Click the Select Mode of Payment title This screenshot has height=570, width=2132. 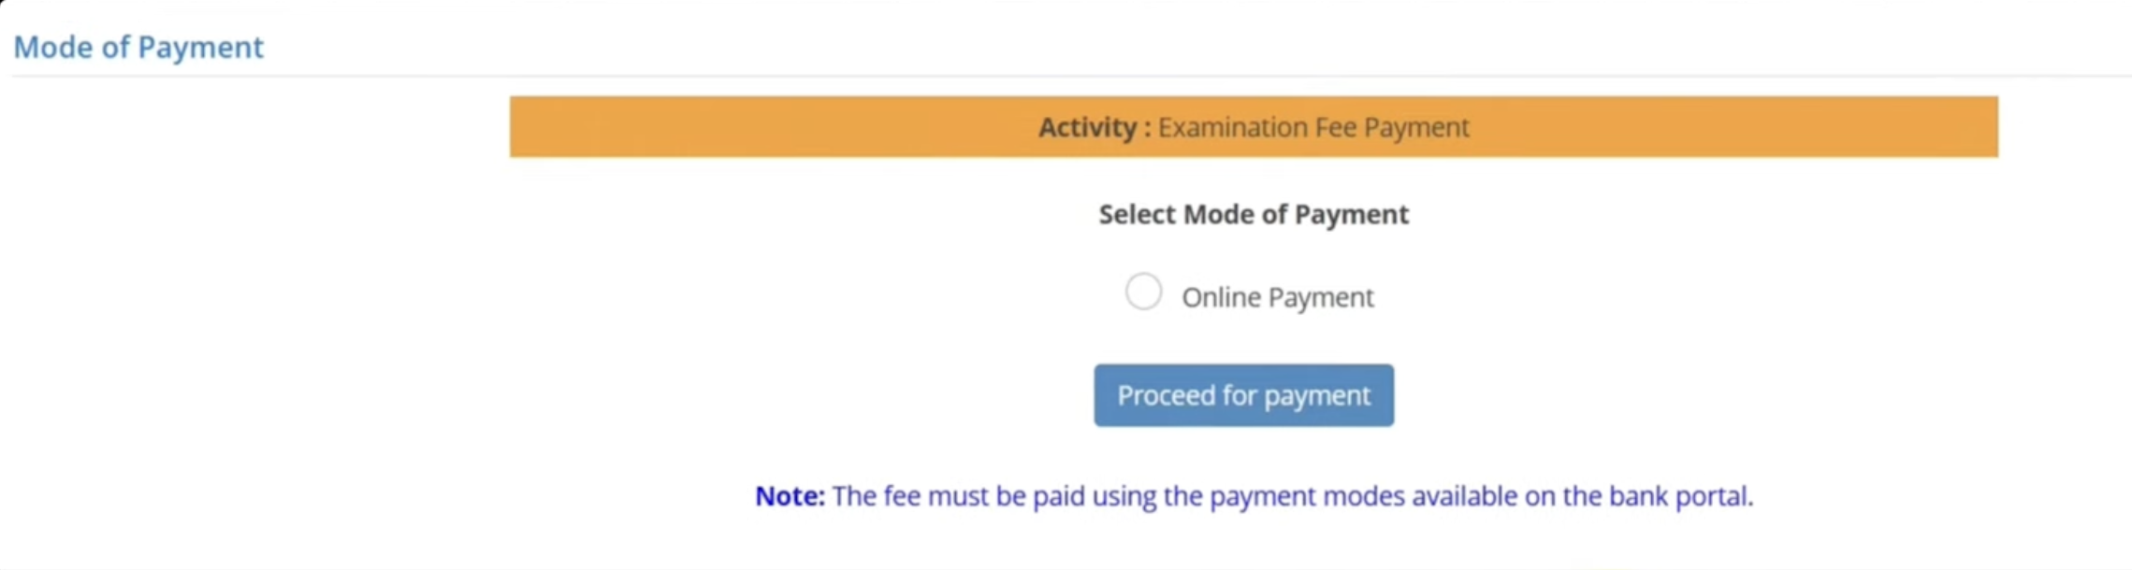point(1254,214)
